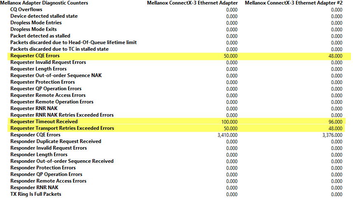Select the 'Dropless Mode Exits' counter
This screenshot has width=353, height=204.
(33, 29)
